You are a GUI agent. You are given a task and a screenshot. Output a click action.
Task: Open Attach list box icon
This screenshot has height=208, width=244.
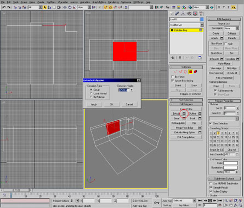pos(222,38)
